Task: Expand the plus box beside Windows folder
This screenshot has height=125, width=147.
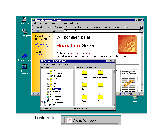Action: pyautogui.click(x=48, y=89)
